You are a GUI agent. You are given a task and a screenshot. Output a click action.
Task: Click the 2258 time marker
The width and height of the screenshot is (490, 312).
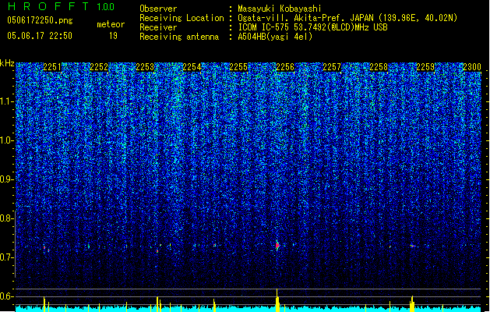click(x=379, y=67)
